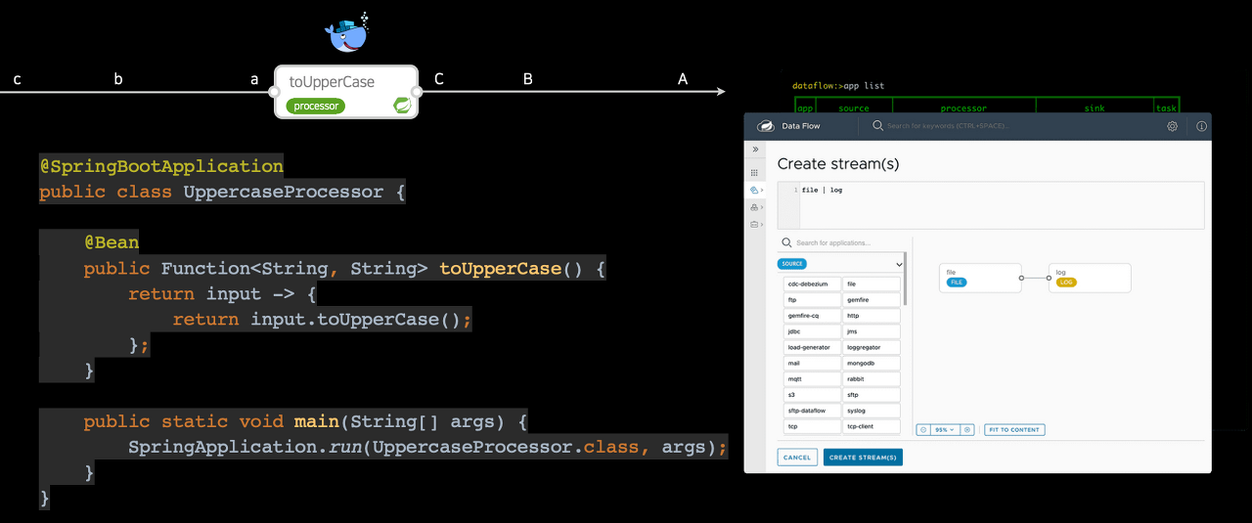
Task: Click the stream definition editor text
Action: pyautogui.click(x=822, y=190)
